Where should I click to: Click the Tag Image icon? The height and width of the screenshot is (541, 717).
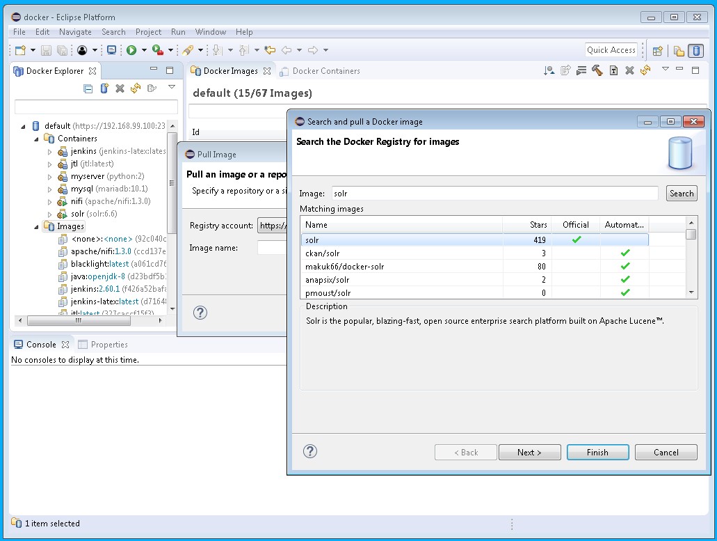tap(613, 70)
